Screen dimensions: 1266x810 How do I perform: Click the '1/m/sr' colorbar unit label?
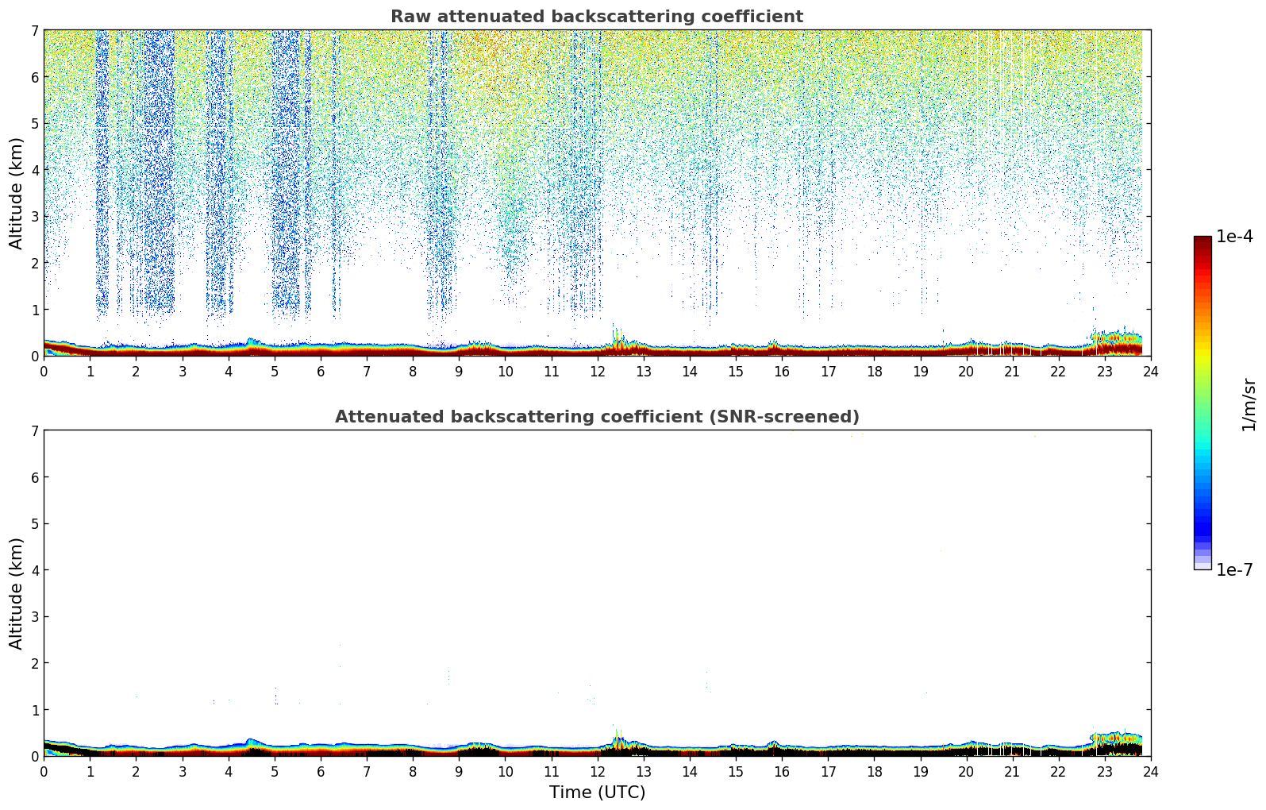click(x=1249, y=403)
